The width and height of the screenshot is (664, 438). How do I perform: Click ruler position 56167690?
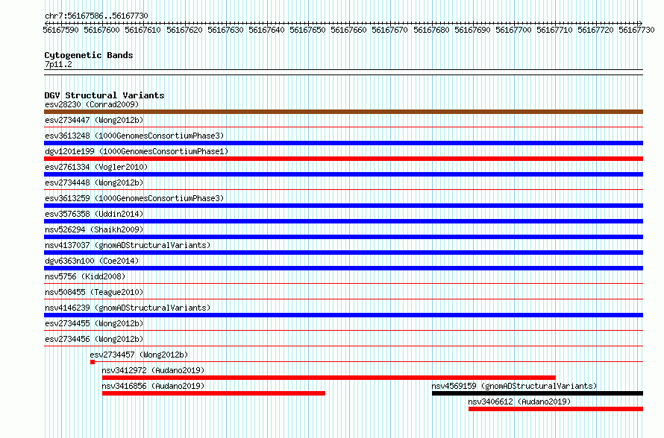[472, 30]
